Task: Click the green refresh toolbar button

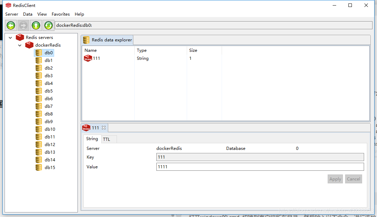Action: [48, 25]
